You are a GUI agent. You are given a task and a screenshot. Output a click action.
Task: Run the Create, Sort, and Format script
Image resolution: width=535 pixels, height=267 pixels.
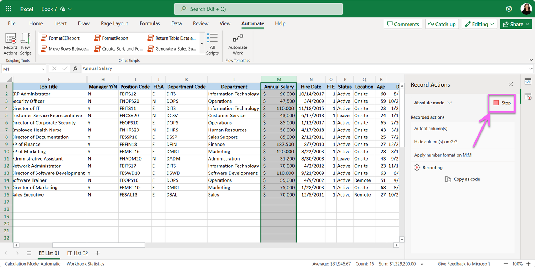coord(118,48)
